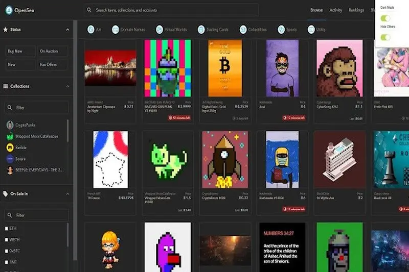
Task: Select the Art category label
Action: [98, 30]
